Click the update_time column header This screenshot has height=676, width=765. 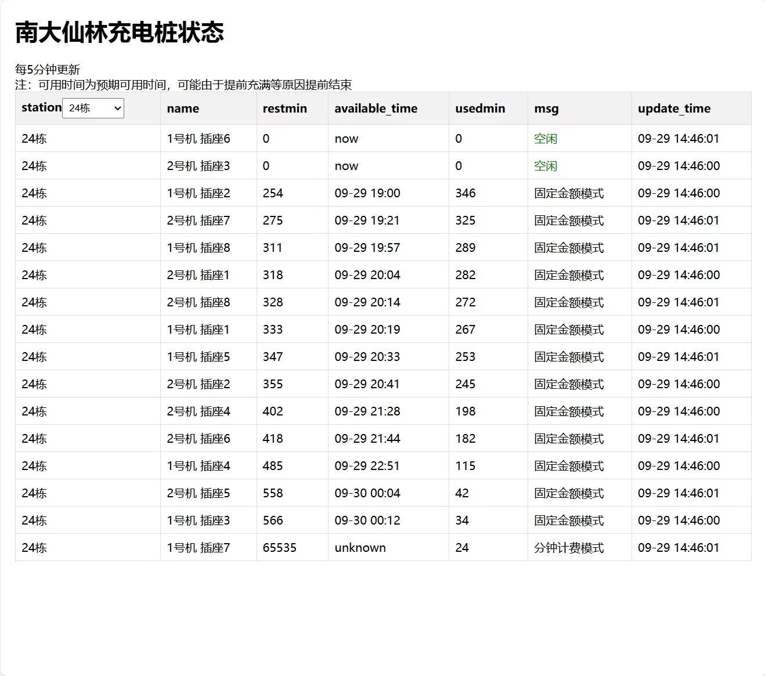[674, 109]
